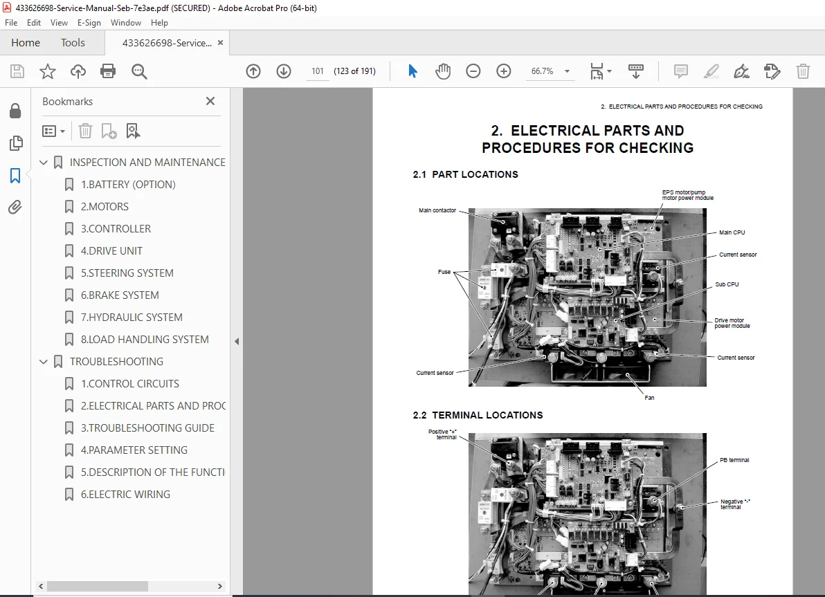Open 2.ELECTRICAL PARTS AND PROC bookmark
Viewport: 825px width, 597px height.
point(152,406)
